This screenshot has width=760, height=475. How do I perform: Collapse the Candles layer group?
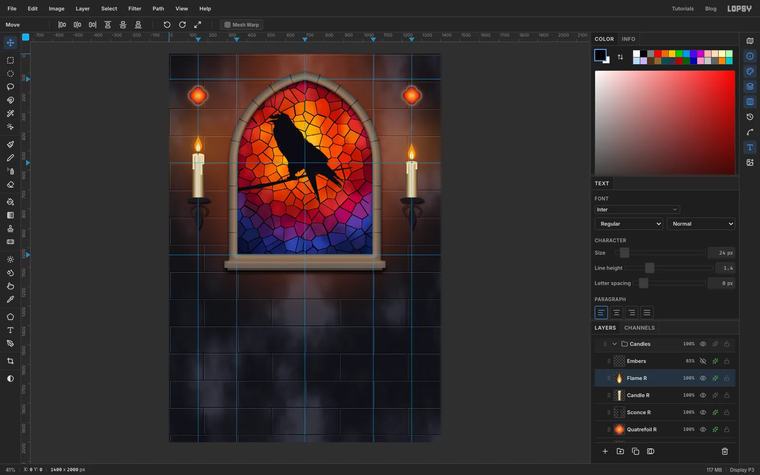615,344
